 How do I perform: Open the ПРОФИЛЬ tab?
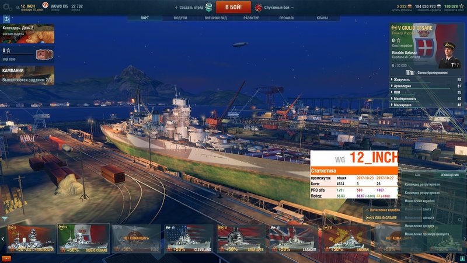click(x=287, y=18)
